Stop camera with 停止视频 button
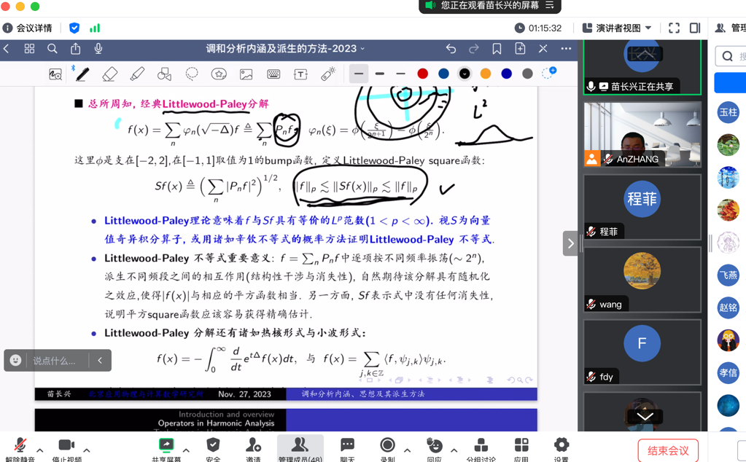Image resolution: width=746 pixels, height=462 pixels. 66,448
